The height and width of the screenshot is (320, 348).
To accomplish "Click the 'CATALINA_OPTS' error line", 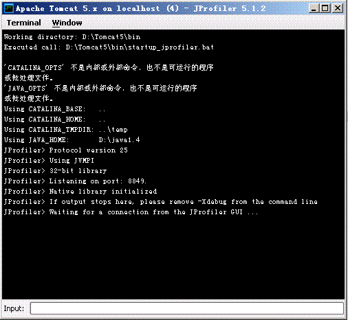I will click(x=109, y=67).
